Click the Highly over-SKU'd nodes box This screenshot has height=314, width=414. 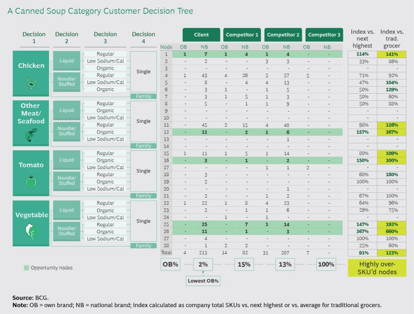(x=377, y=268)
